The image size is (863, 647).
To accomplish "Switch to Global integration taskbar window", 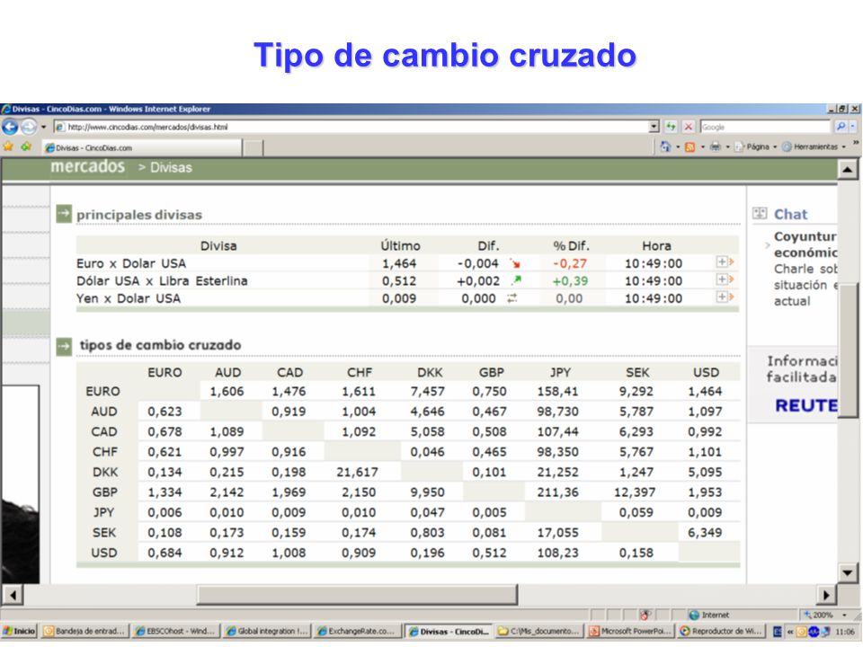I will click(x=267, y=632).
